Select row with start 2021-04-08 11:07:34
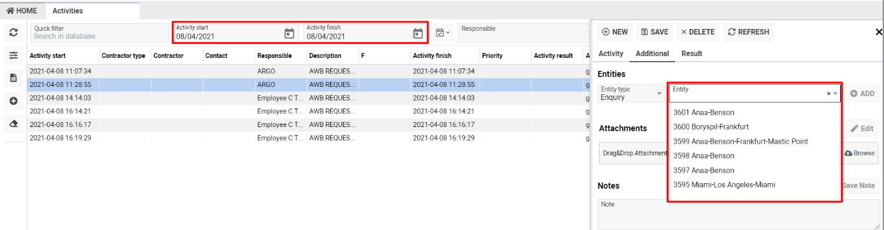The image size is (884, 230). [308, 71]
